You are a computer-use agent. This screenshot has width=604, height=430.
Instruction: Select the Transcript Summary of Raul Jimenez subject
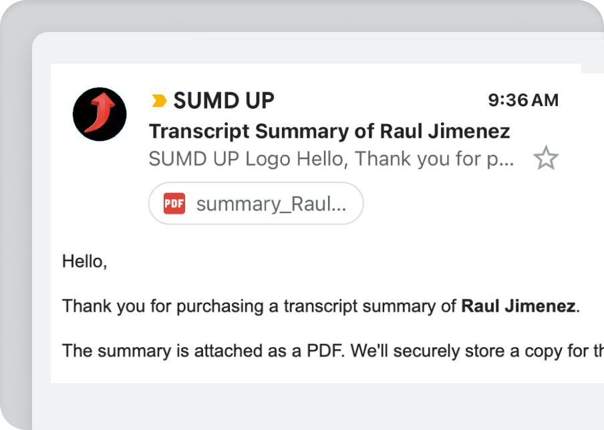point(330,132)
